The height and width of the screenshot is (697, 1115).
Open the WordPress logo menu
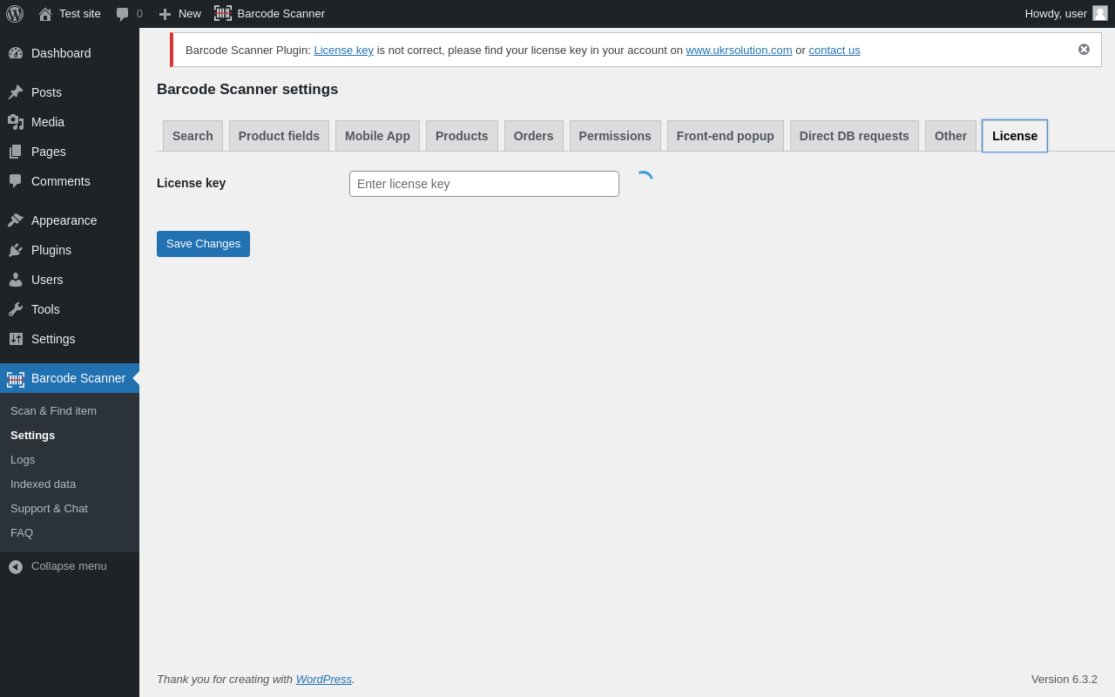coord(15,14)
